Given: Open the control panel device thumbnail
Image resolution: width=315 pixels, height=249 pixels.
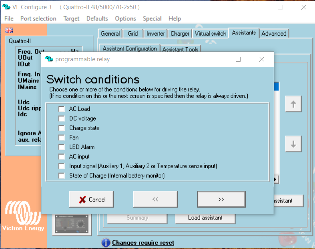Looking at the screenshot, I should pos(72,224).
